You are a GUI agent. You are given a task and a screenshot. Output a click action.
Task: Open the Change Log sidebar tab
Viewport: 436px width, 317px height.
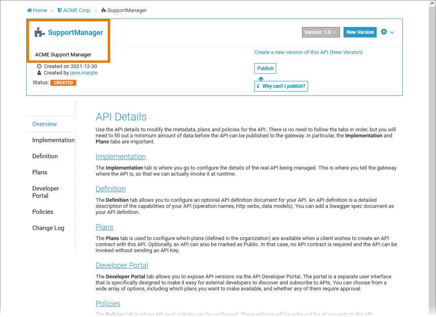[48, 228]
